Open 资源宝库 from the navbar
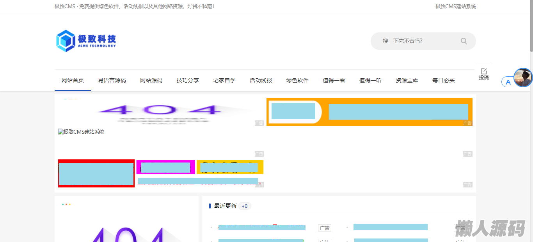The height and width of the screenshot is (242, 533). 407,80
